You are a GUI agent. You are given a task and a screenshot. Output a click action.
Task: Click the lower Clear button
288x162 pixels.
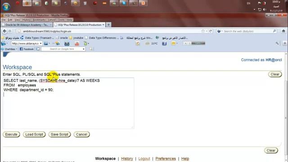pyautogui.click(x=271, y=150)
